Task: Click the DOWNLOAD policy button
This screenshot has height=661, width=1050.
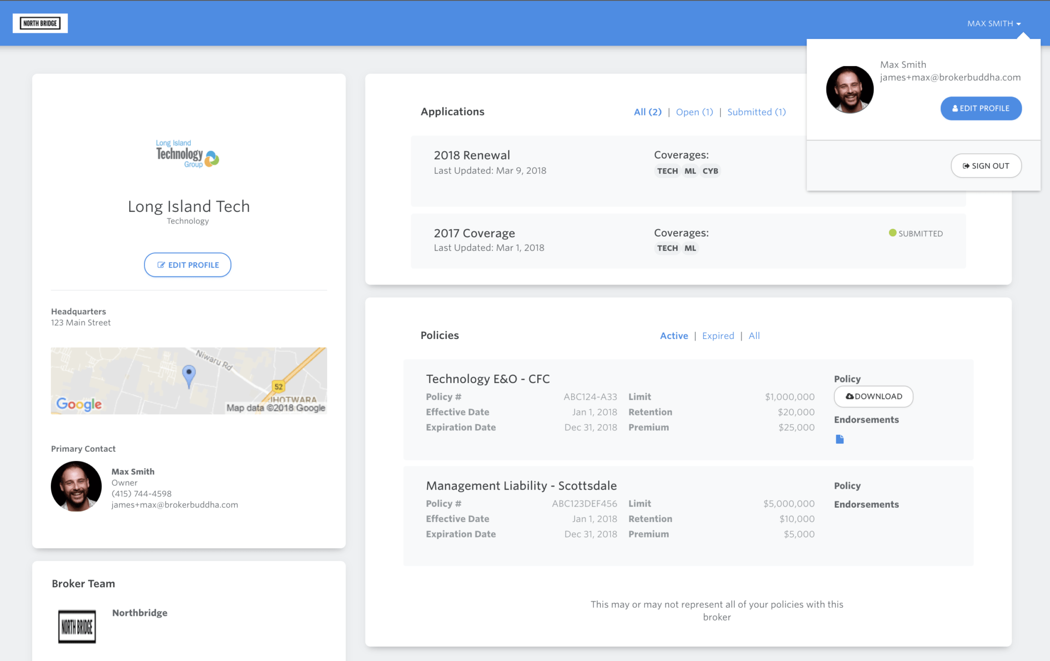Action: 873,396
